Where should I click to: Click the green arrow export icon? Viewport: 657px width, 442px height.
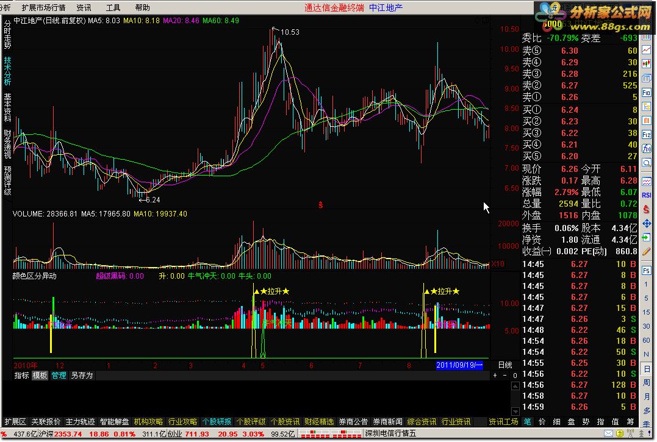(x=647, y=237)
